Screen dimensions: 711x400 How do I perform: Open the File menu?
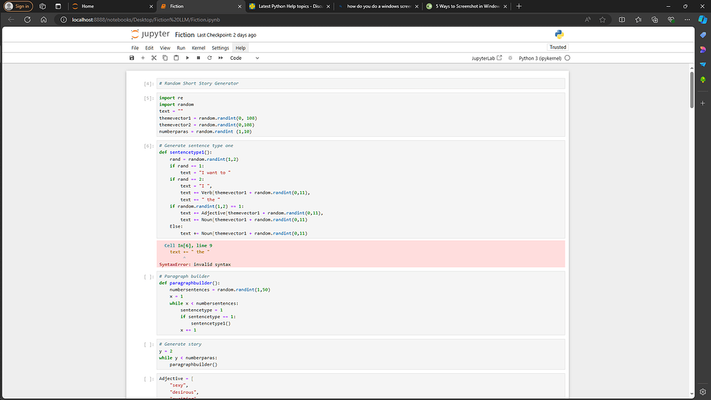[x=135, y=47]
